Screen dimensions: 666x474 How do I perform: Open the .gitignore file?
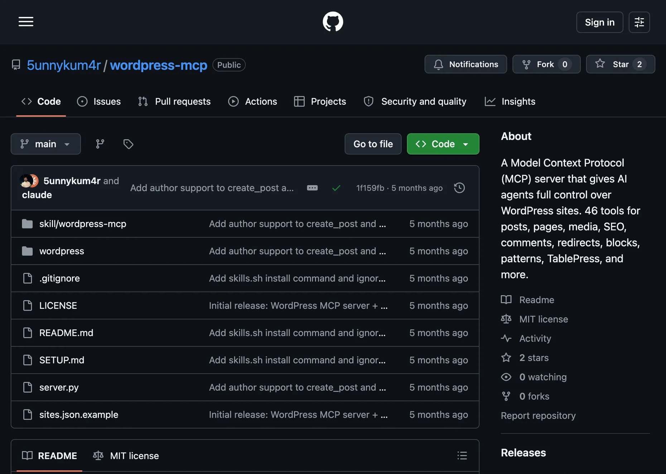[x=59, y=278]
